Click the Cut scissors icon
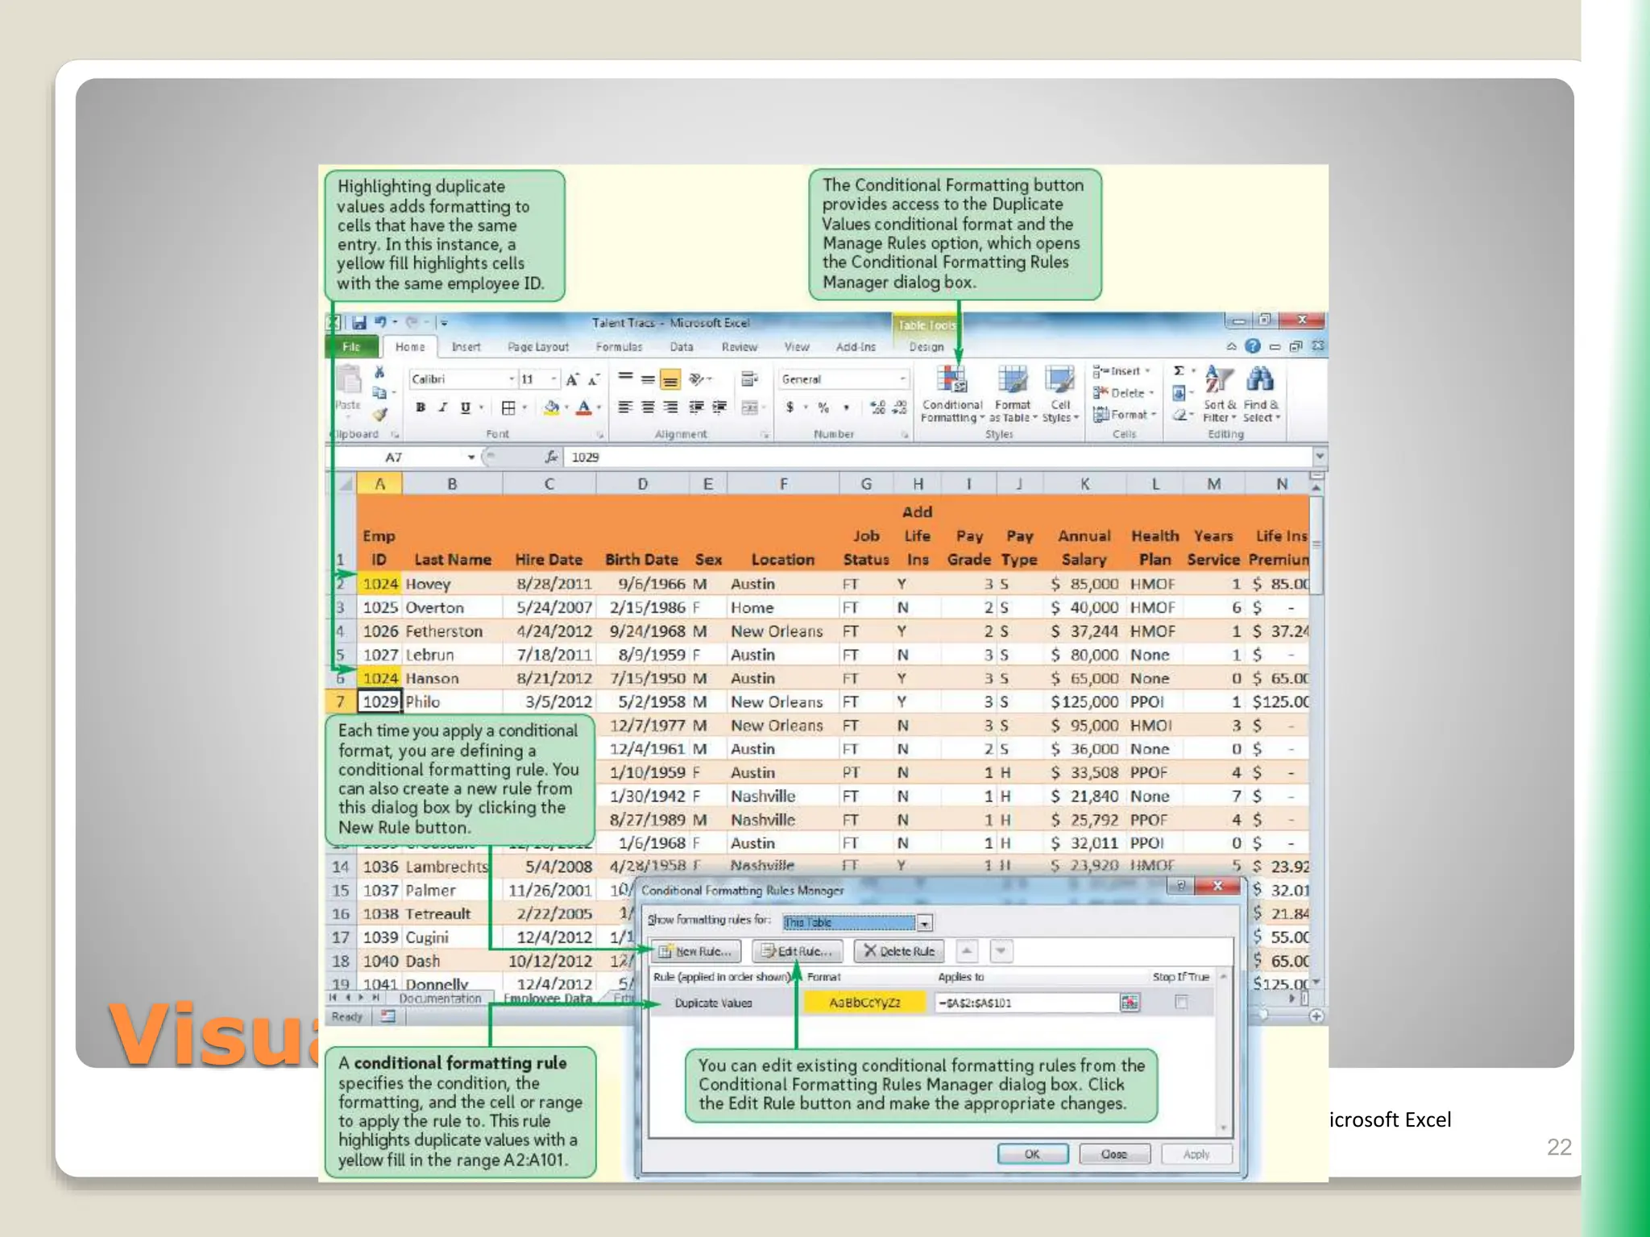1650x1237 pixels. click(x=379, y=372)
